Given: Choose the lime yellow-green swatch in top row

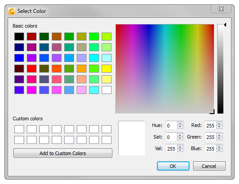Looking at the screenshot, I should tap(107, 37).
